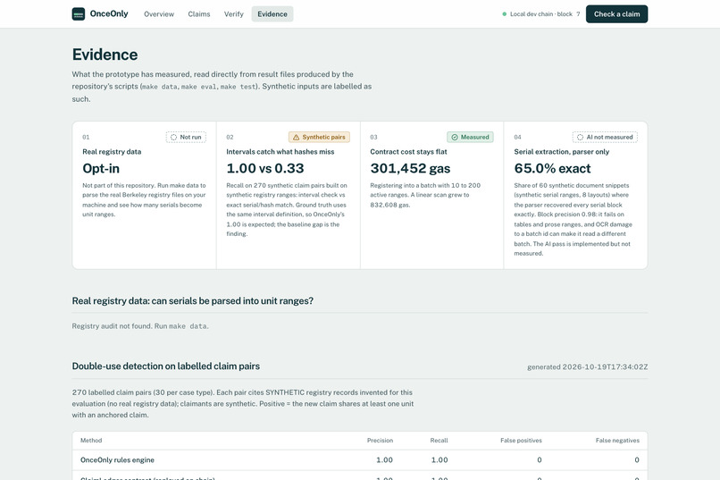Click the False negatives column header

tap(617, 441)
